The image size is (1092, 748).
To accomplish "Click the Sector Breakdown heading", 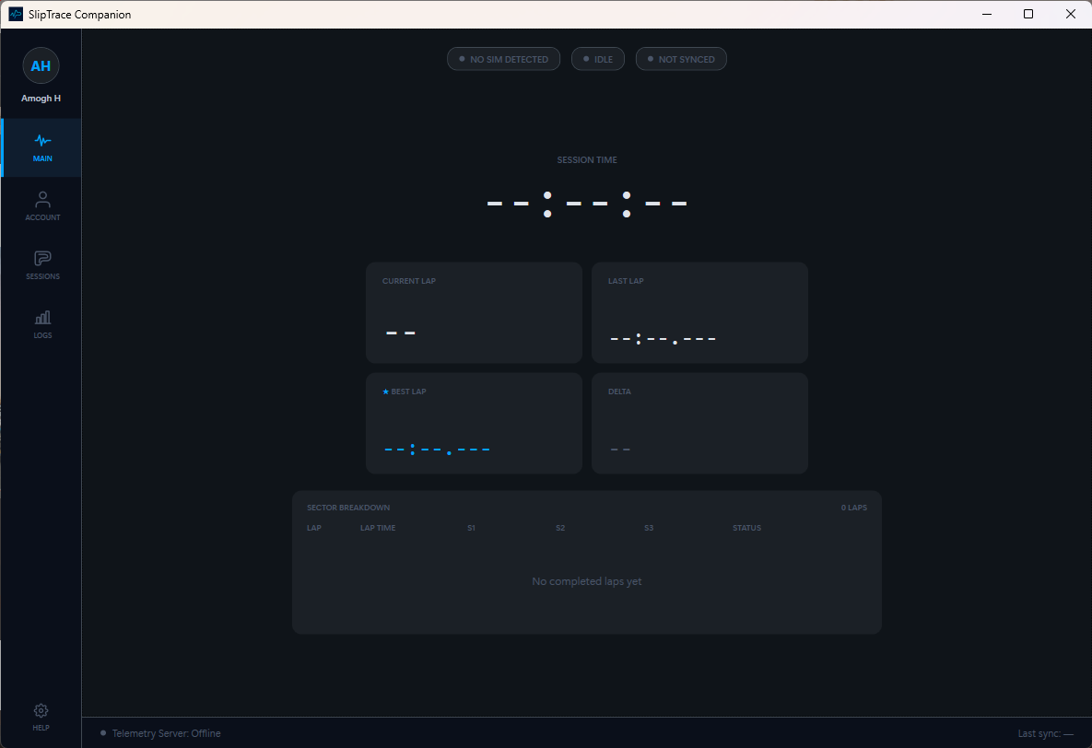I will pos(348,508).
